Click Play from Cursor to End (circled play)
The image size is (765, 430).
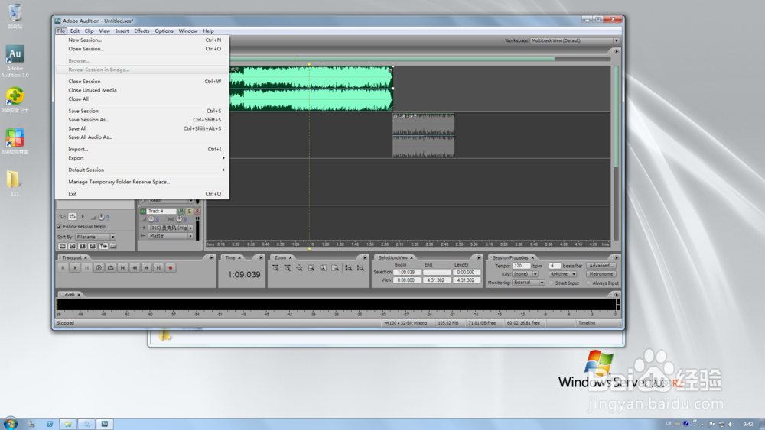tap(99, 268)
